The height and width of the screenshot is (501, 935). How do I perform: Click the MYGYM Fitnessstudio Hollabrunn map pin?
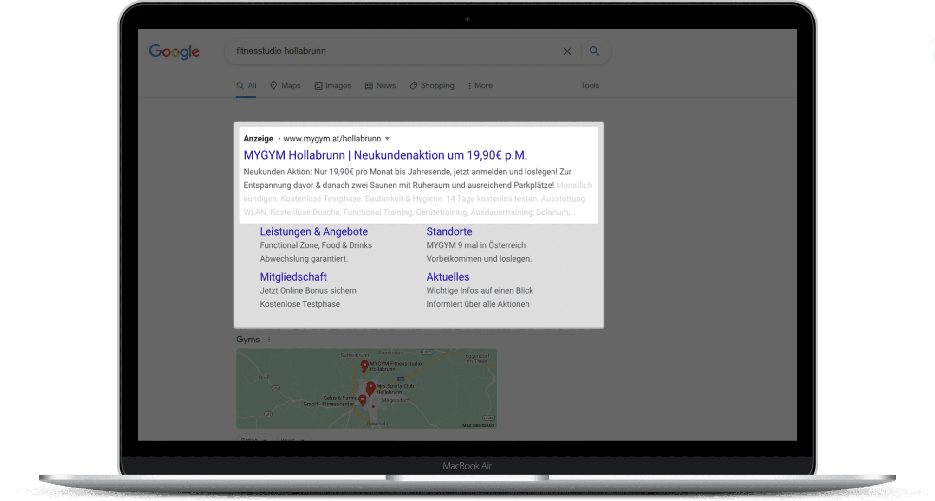(364, 366)
